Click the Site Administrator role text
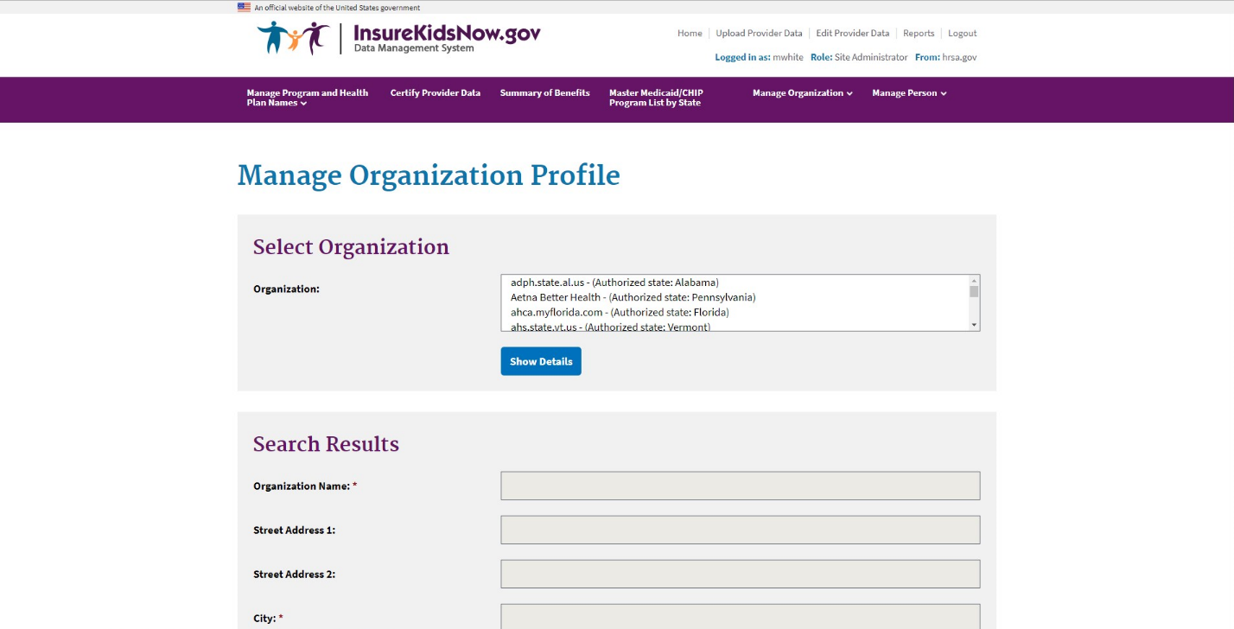This screenshot has height=629, width=1234. click(x=871, y=57)
